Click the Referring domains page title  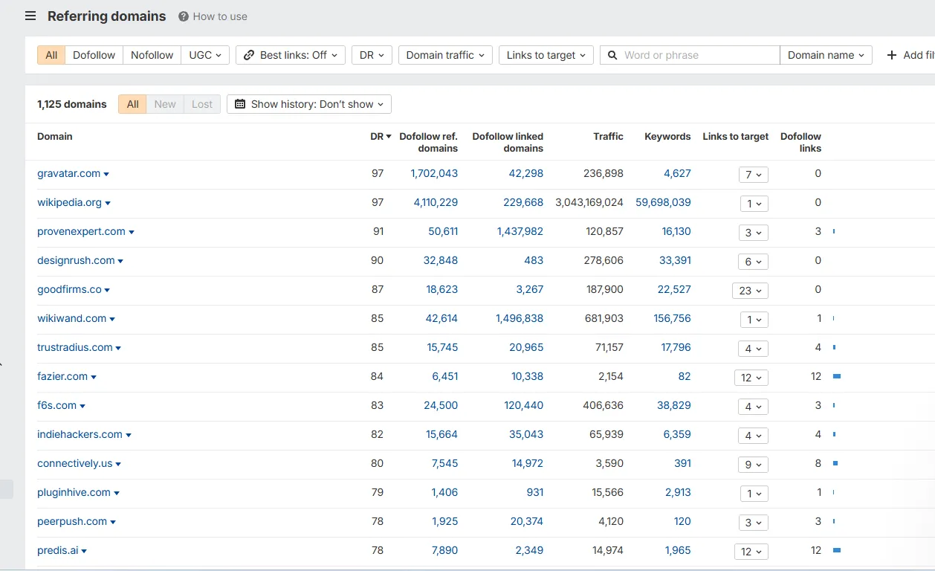(107, 16)
